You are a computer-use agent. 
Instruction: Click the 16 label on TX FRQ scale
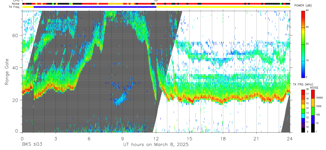click(x=307, y=99)
